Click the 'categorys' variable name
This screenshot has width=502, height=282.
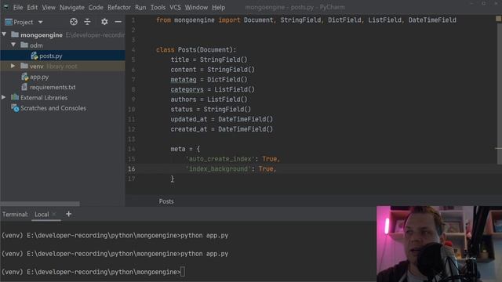187,89
